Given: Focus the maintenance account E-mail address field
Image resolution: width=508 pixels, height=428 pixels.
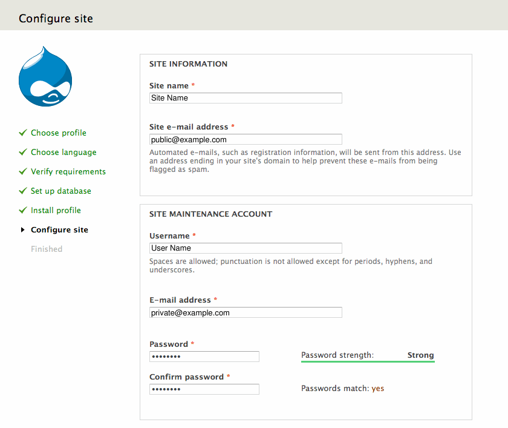Looking at the screenshot, I should pos(246,313).
